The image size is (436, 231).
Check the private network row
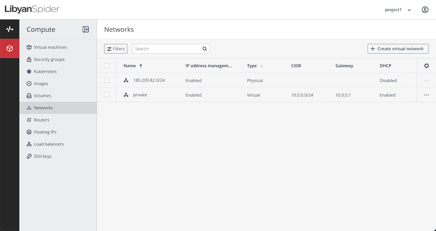point(107,94)
